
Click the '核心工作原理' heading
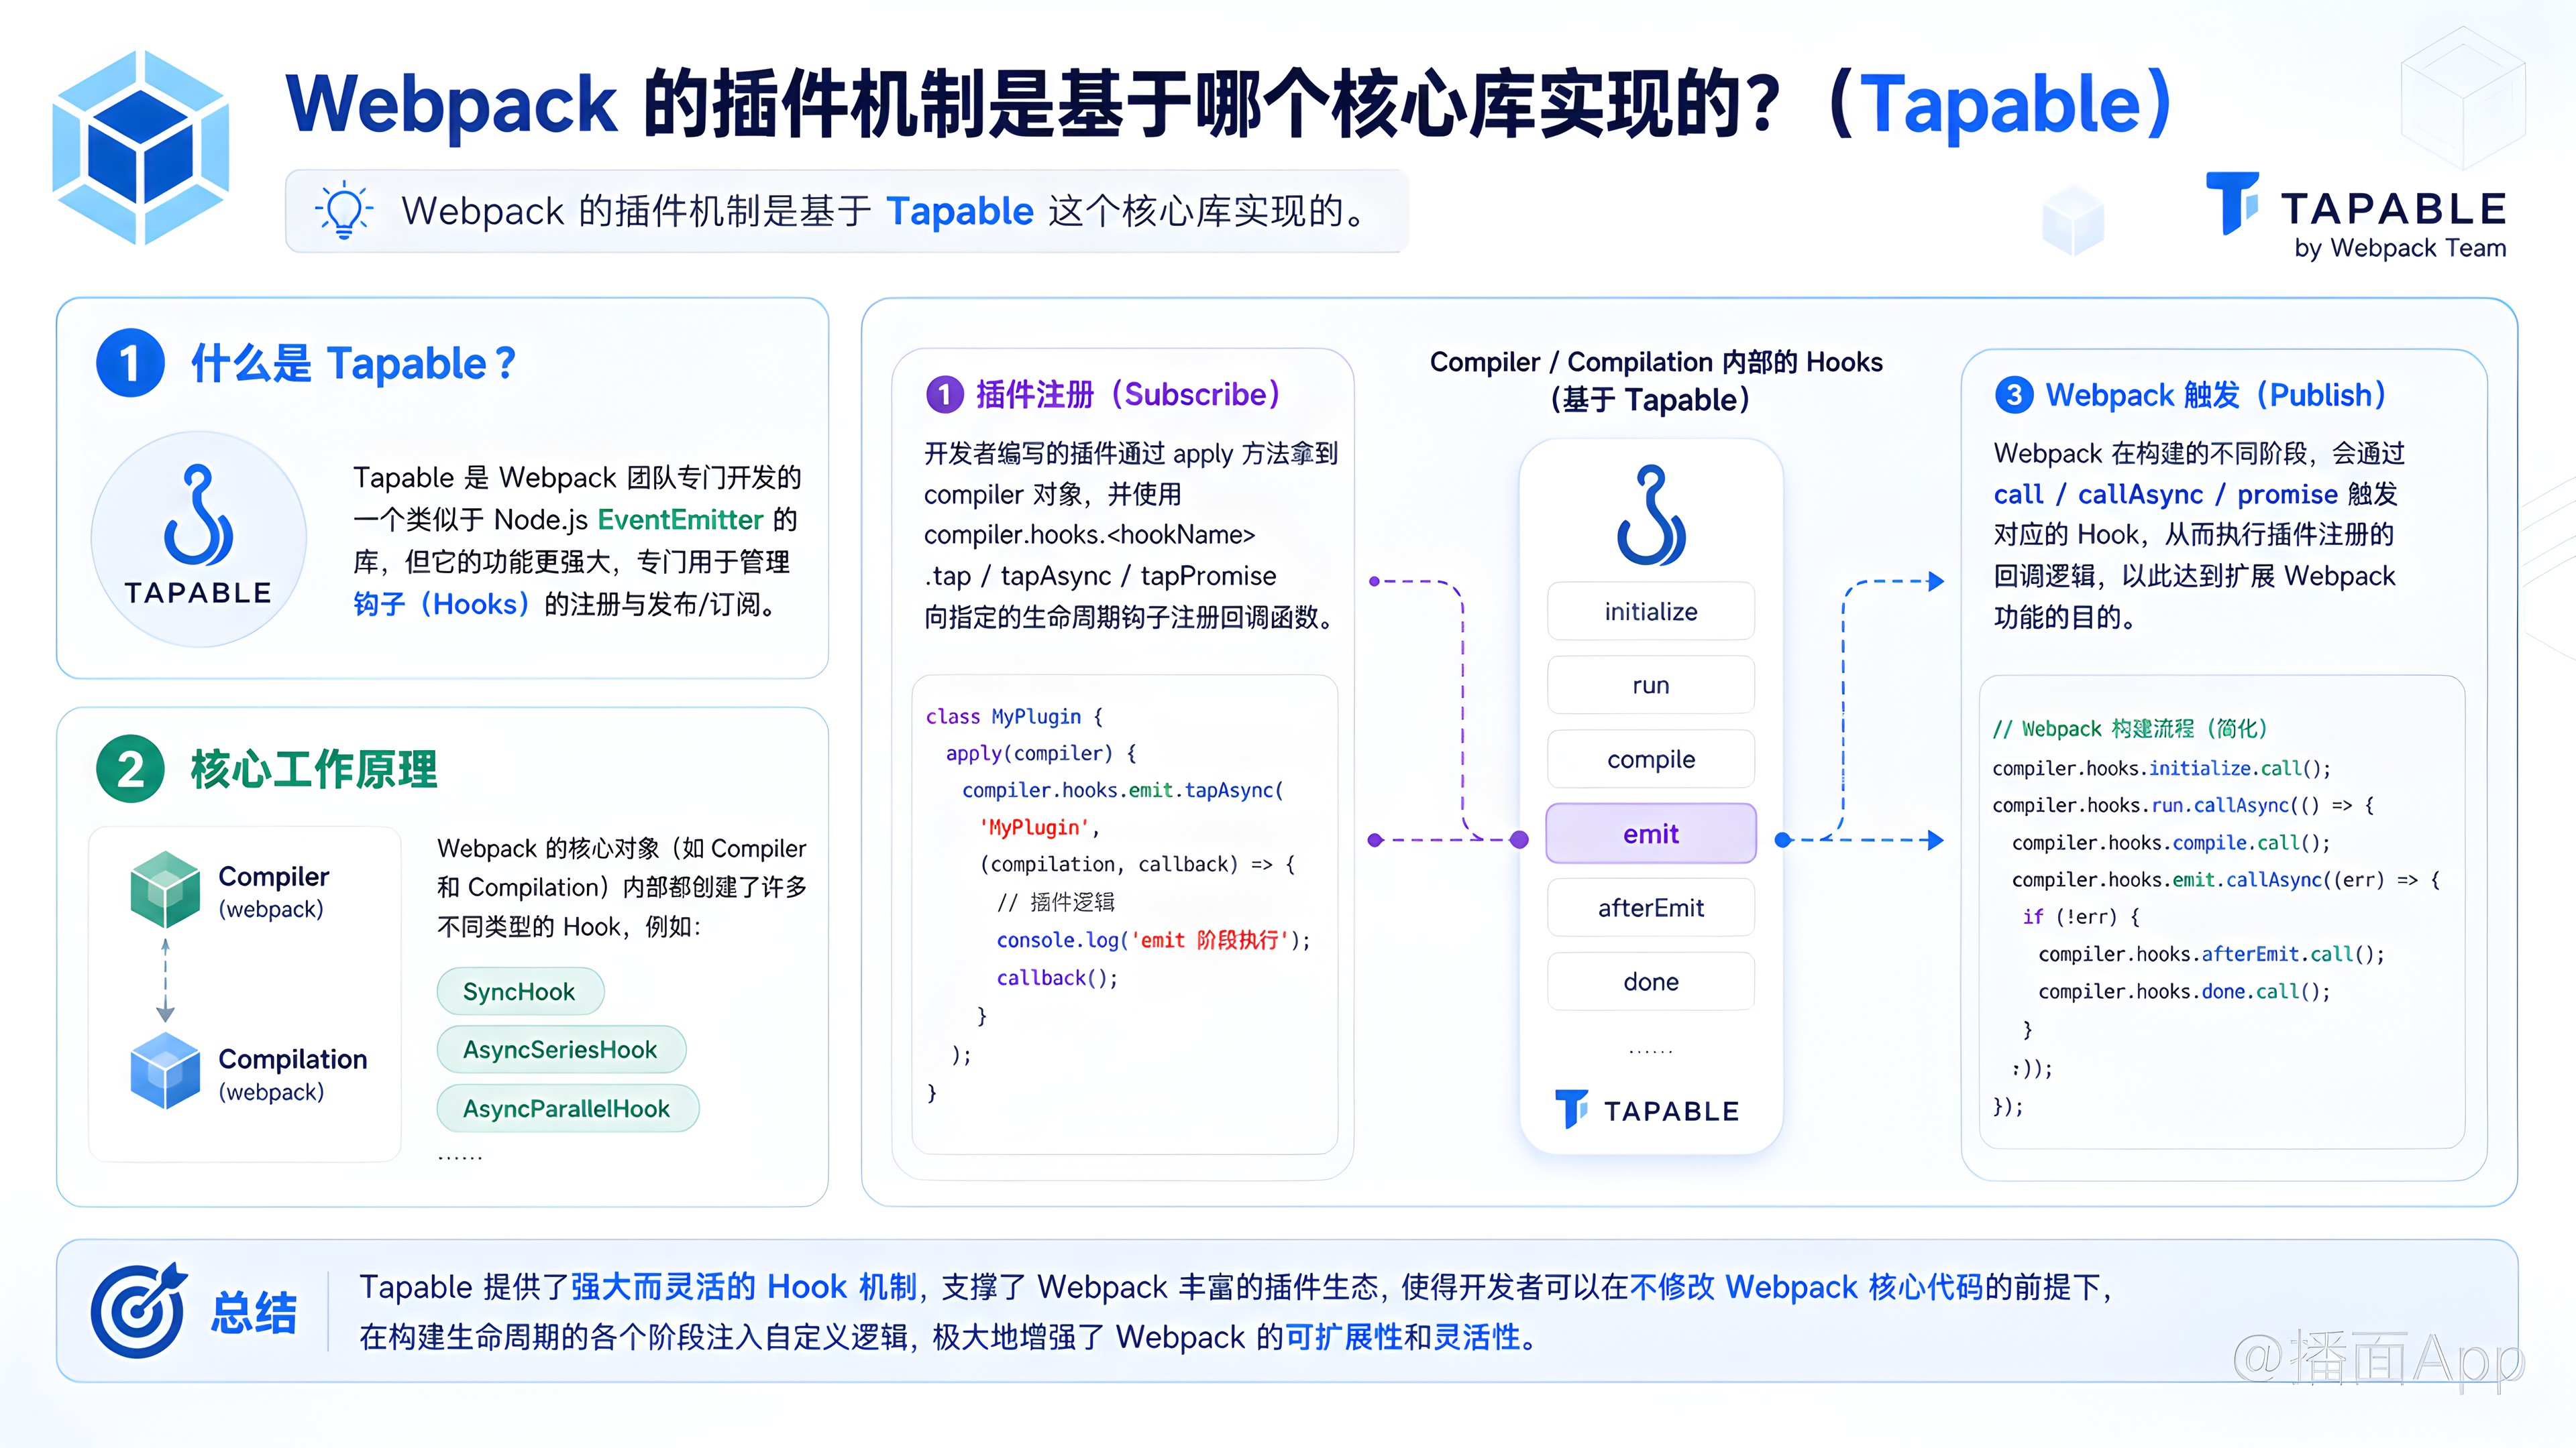point(314,770)
